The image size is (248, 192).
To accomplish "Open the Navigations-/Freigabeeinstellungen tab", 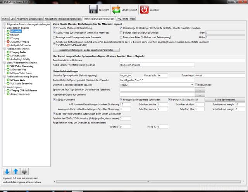I will (63, 19).
